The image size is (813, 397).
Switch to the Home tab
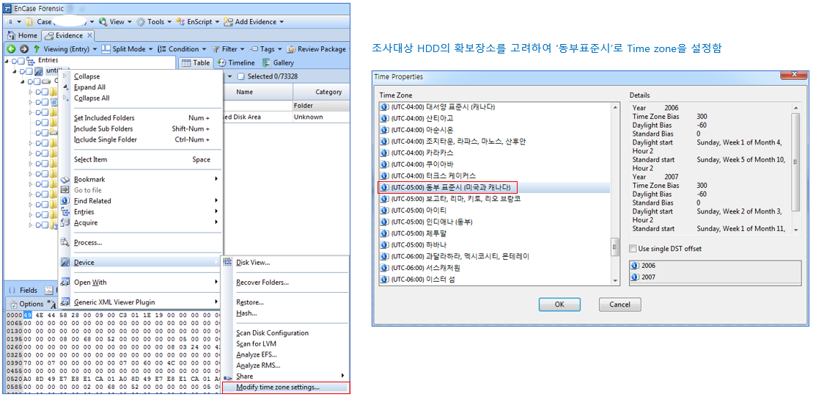tap(22, 35)
